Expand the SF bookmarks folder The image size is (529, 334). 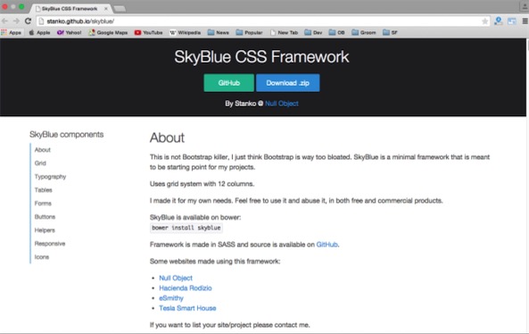pos(390,32)
